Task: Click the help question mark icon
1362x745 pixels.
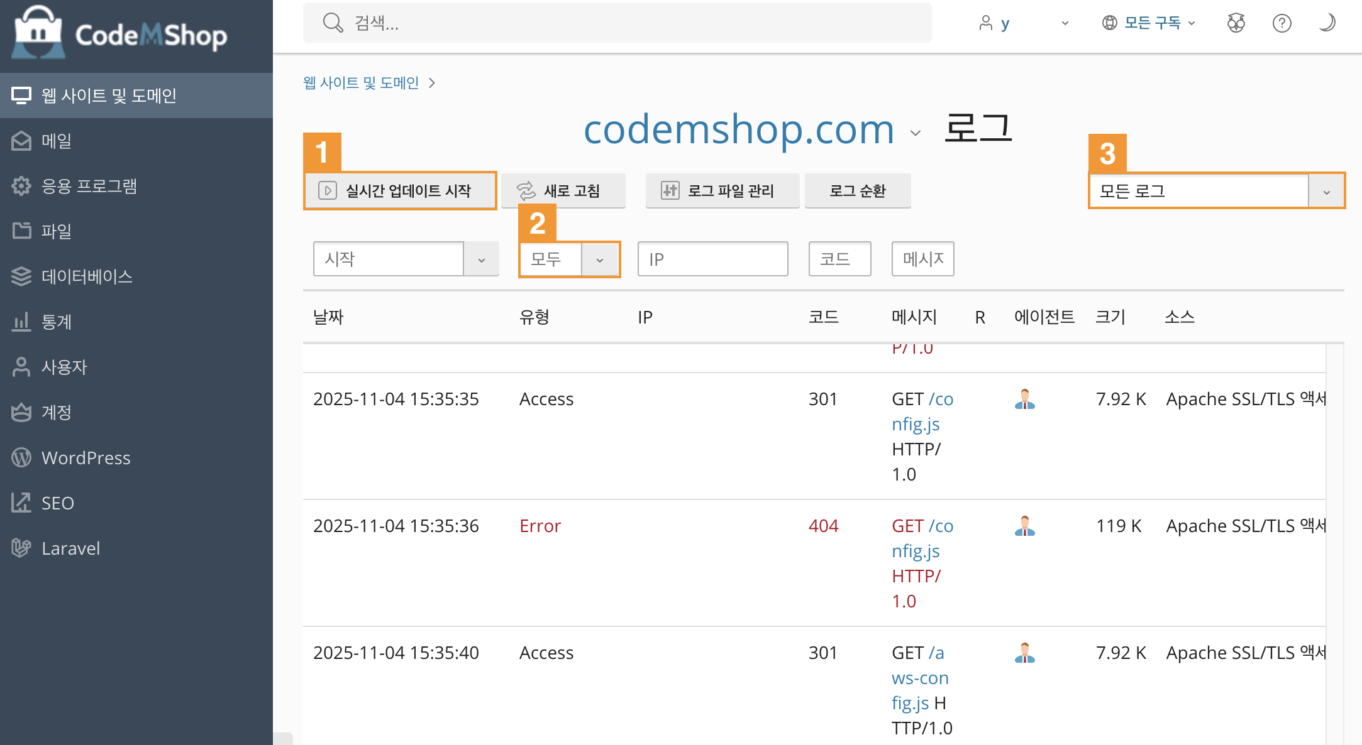Action: click(x=1282, y=23)
